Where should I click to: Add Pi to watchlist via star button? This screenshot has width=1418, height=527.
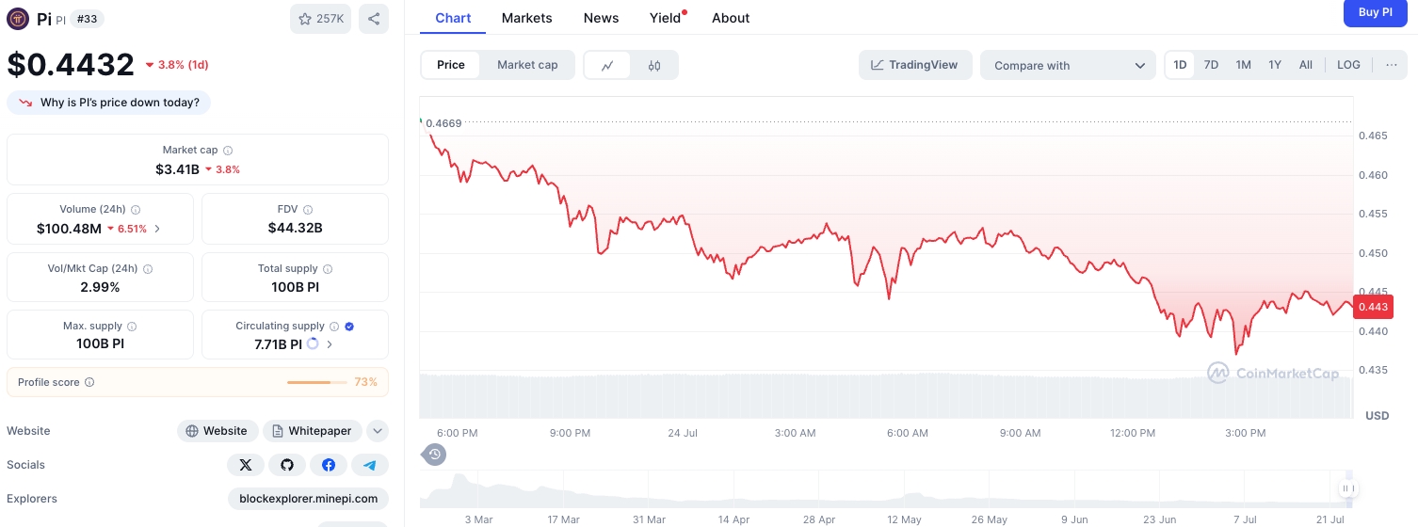click(320, 19)
